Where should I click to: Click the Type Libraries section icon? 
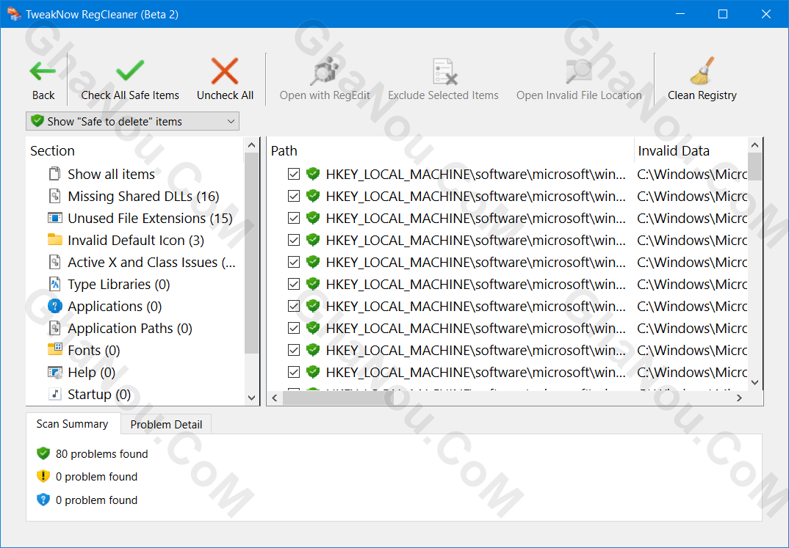[54, 284]
